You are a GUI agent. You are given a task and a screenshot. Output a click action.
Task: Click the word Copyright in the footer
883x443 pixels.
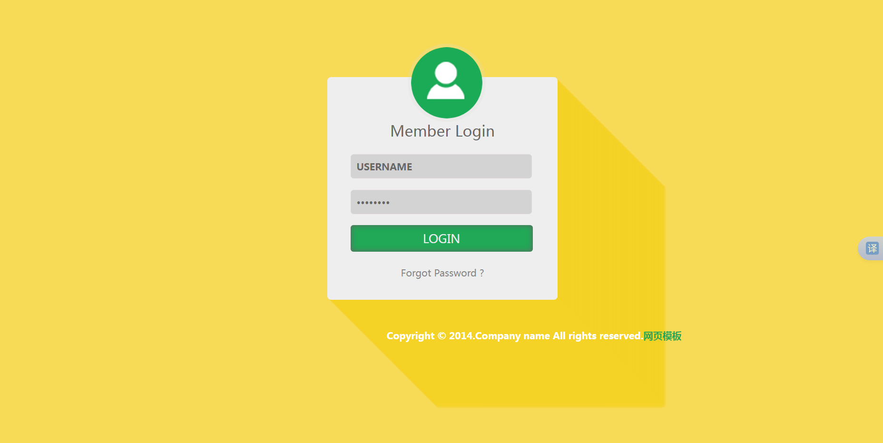tap(410, 336)
